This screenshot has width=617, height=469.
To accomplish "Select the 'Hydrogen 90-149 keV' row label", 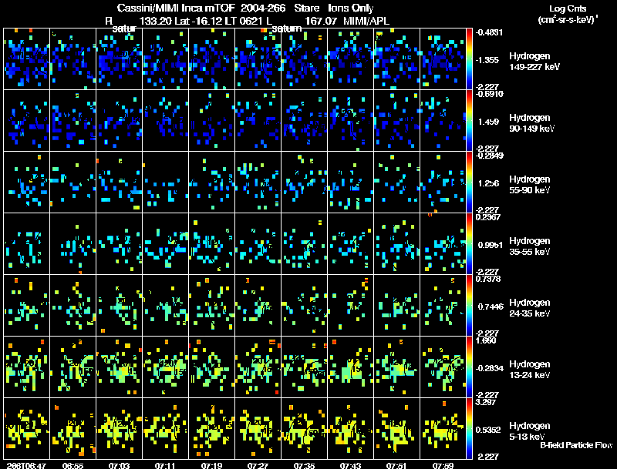I will pyautogui.click(x=532, y=123).
